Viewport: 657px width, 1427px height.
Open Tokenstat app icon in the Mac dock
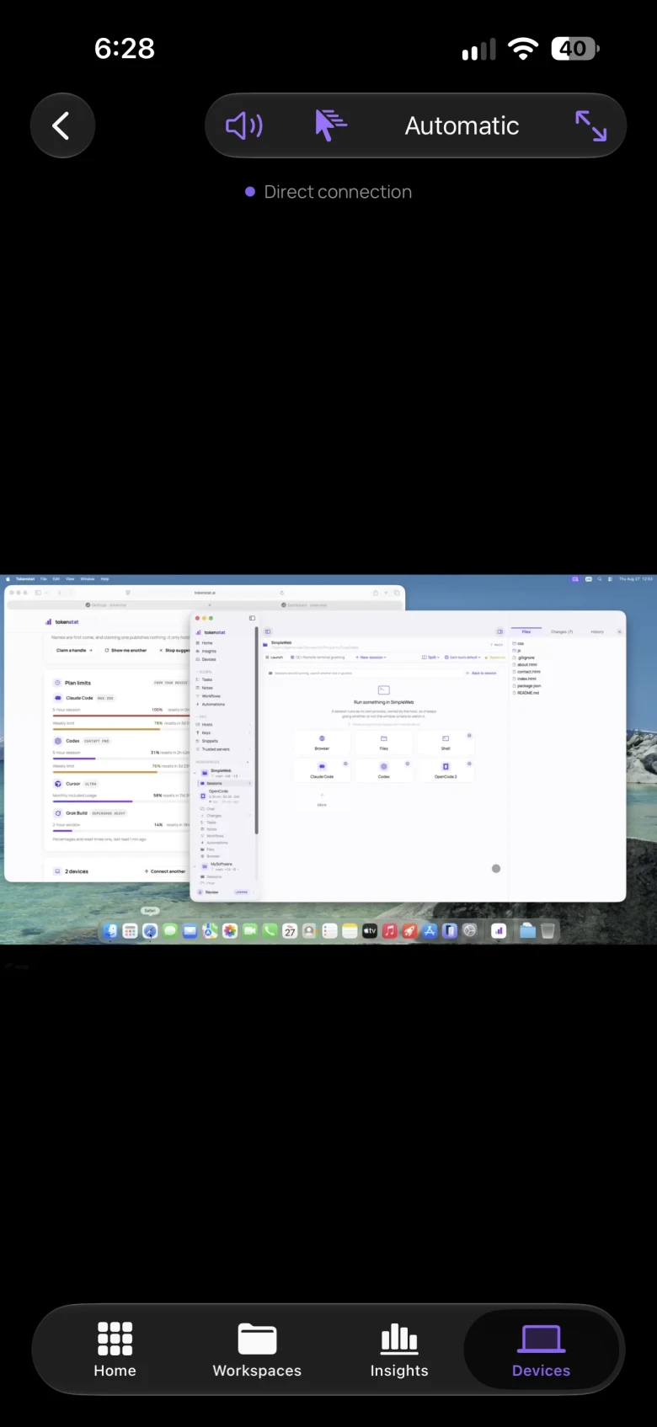coord(499,931)
